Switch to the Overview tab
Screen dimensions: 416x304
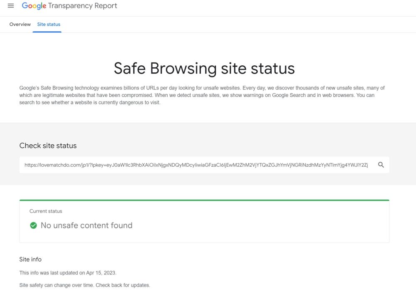20,24
